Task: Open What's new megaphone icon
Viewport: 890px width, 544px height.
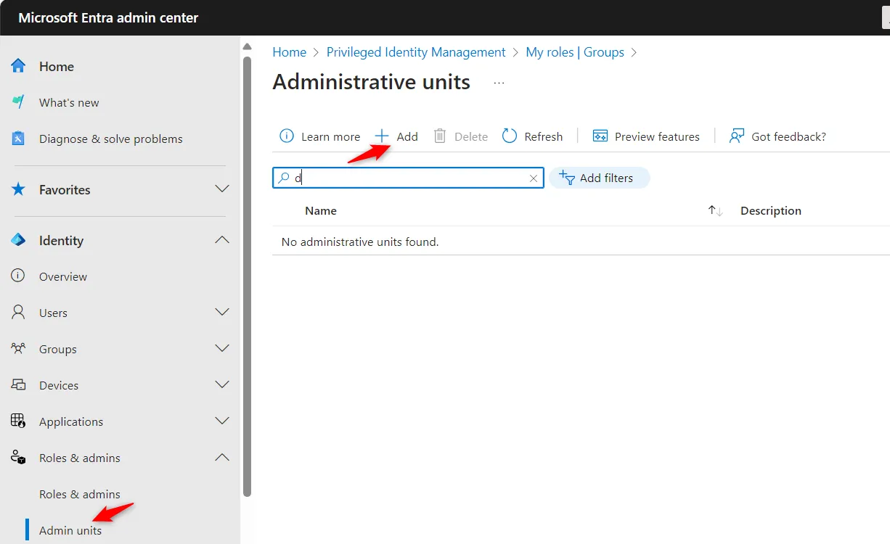Action: click(x=19, y=102)
